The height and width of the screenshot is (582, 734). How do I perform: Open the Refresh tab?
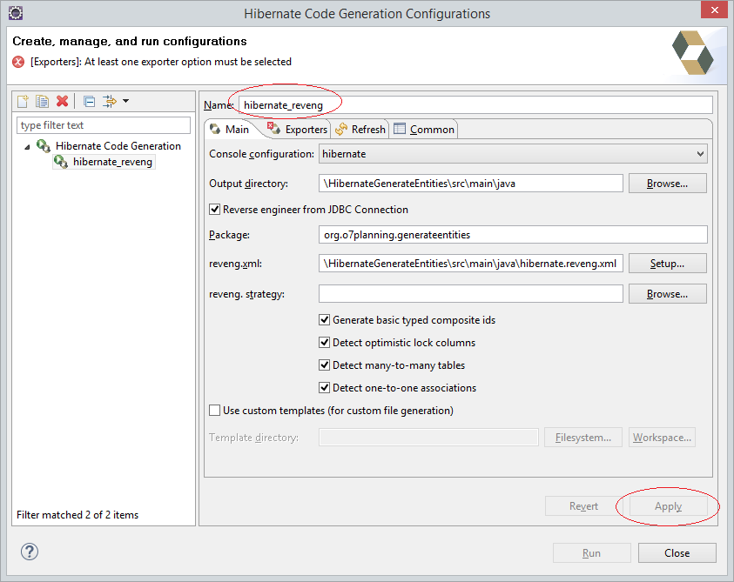(360, 130)
